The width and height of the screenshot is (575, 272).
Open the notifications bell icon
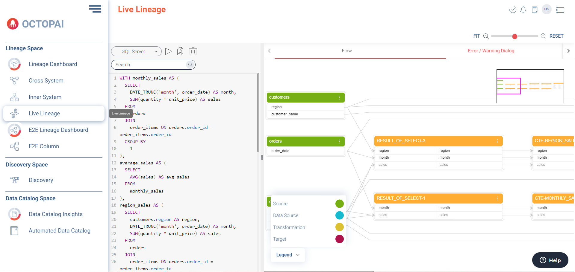pos(523,10)
